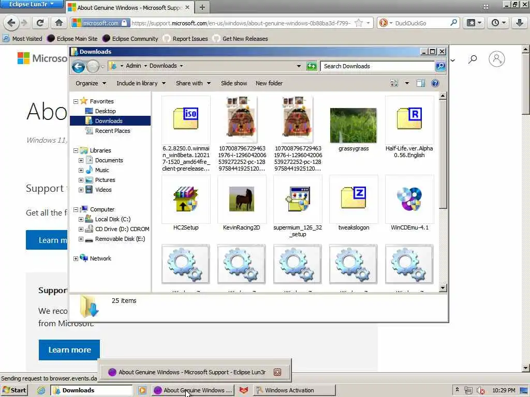This screenshot has height=397, width=530.
Task: Refresh the Downloads folder view
Action: point(312,66)
